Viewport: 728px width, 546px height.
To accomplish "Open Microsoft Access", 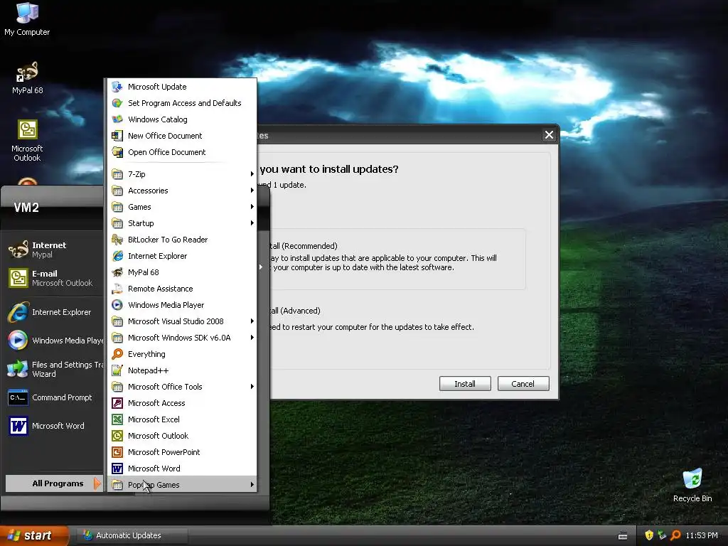I will 181,403.
